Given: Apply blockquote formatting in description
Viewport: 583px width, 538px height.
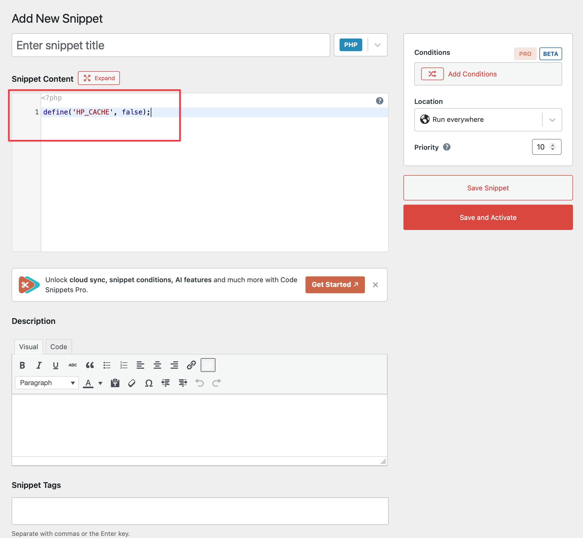Looking at the screenshot, I should pyautogui.click(x=90, y=365).
